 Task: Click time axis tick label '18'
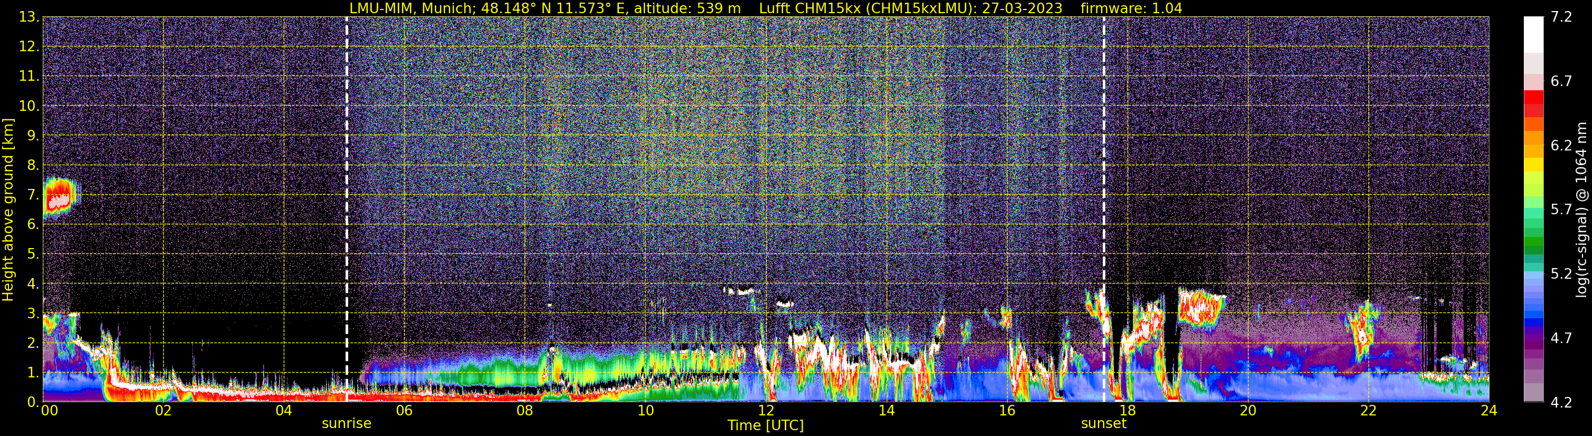[1127, 411]
